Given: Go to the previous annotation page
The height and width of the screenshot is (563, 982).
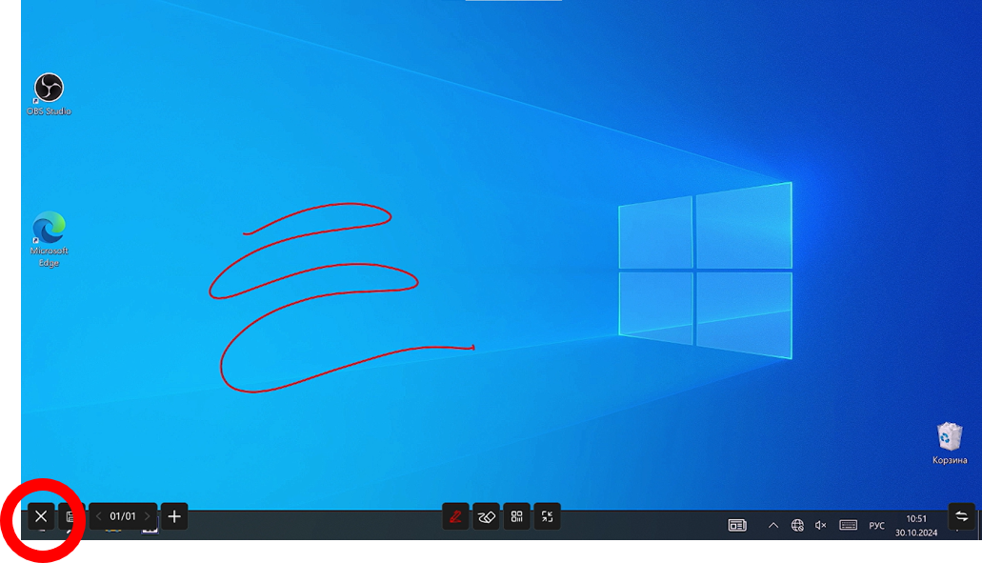Looking at the screenshot, I should [99, 516].
